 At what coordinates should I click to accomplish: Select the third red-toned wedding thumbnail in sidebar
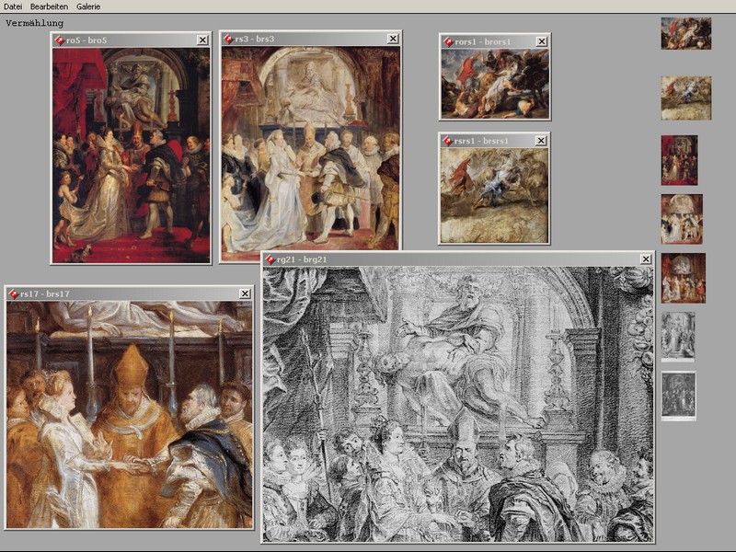coord(679,160)
